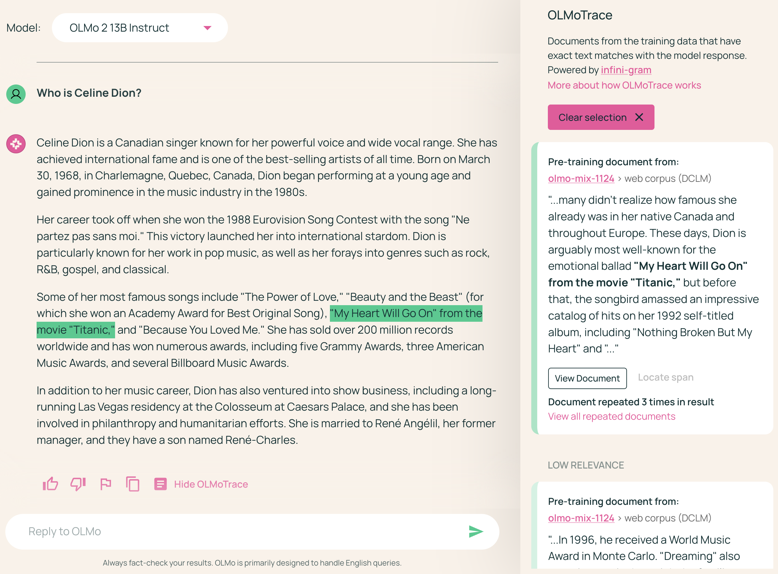Click the OLMo pink assistant avatar

point(16,143)
